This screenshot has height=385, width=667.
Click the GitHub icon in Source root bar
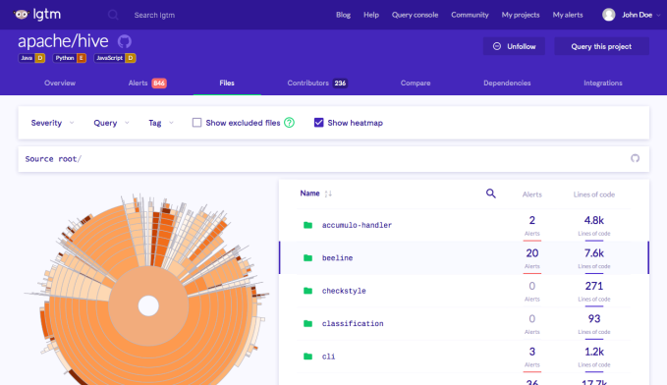click(635, 158)
